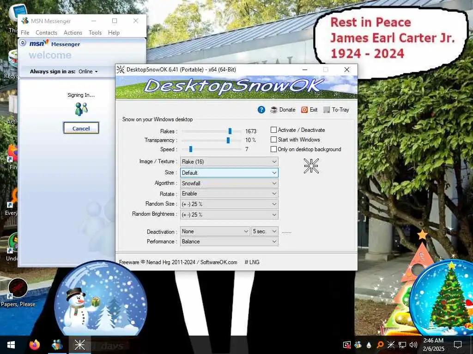
Task: Click the Christmas tree snow globe widget
Action: point(442,298)
